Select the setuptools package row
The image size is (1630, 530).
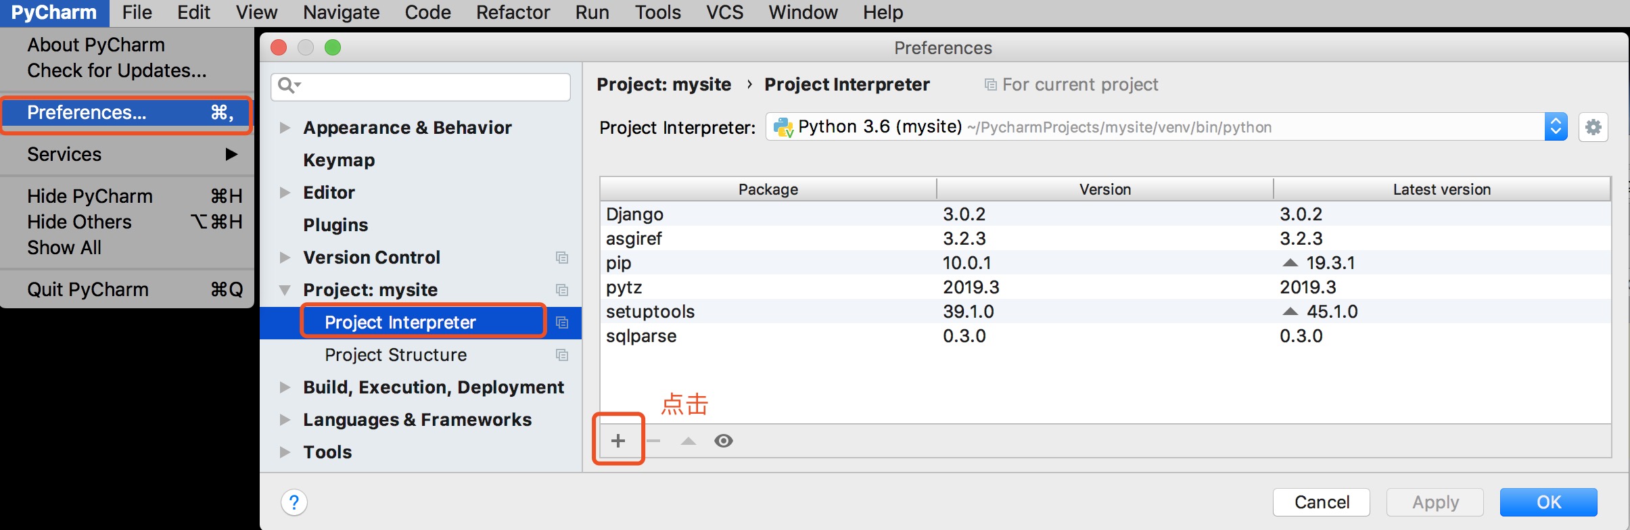[1105, 312]
